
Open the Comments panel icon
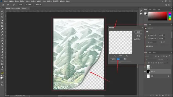click(141, 14)
